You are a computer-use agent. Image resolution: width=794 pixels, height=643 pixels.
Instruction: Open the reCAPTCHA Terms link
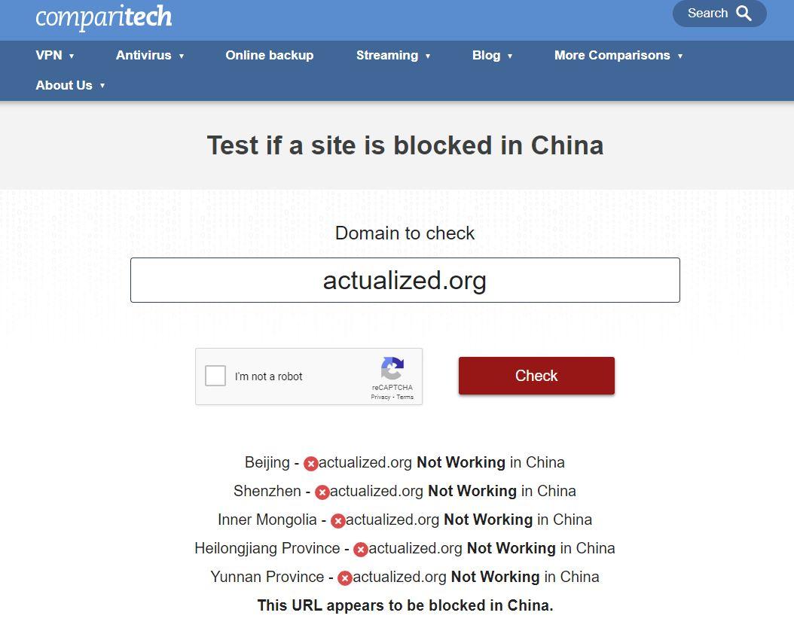[405, 398]
